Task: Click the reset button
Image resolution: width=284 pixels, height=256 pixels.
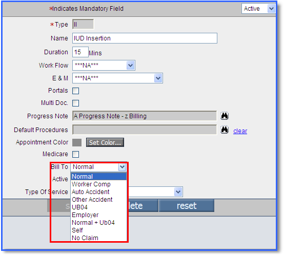Action: [x=187, y=206]
